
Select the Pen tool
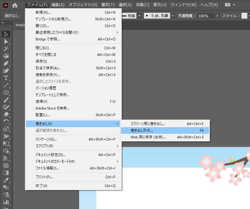[x=6, y=63]
